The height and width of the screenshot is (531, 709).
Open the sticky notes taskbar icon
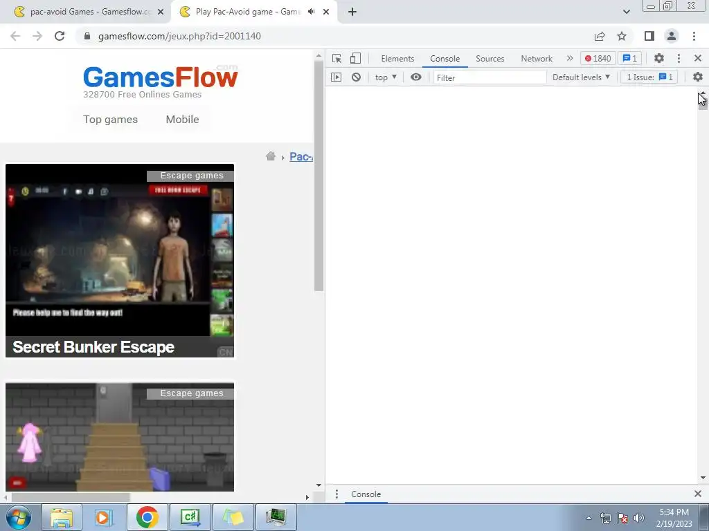click(233, 517)
